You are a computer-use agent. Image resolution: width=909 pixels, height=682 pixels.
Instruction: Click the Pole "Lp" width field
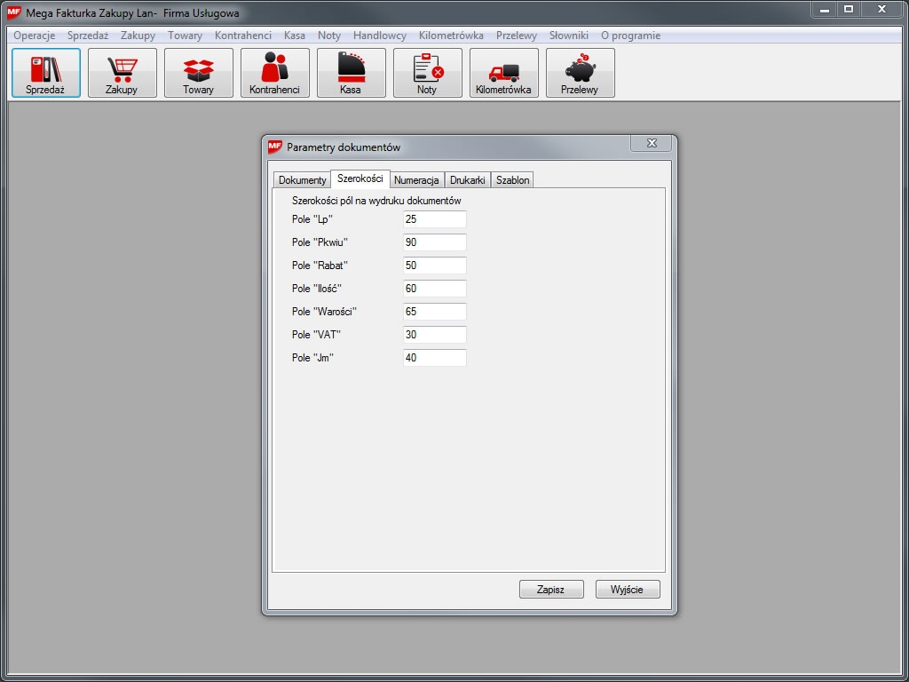pyautogui.click(x=434, y=219)
